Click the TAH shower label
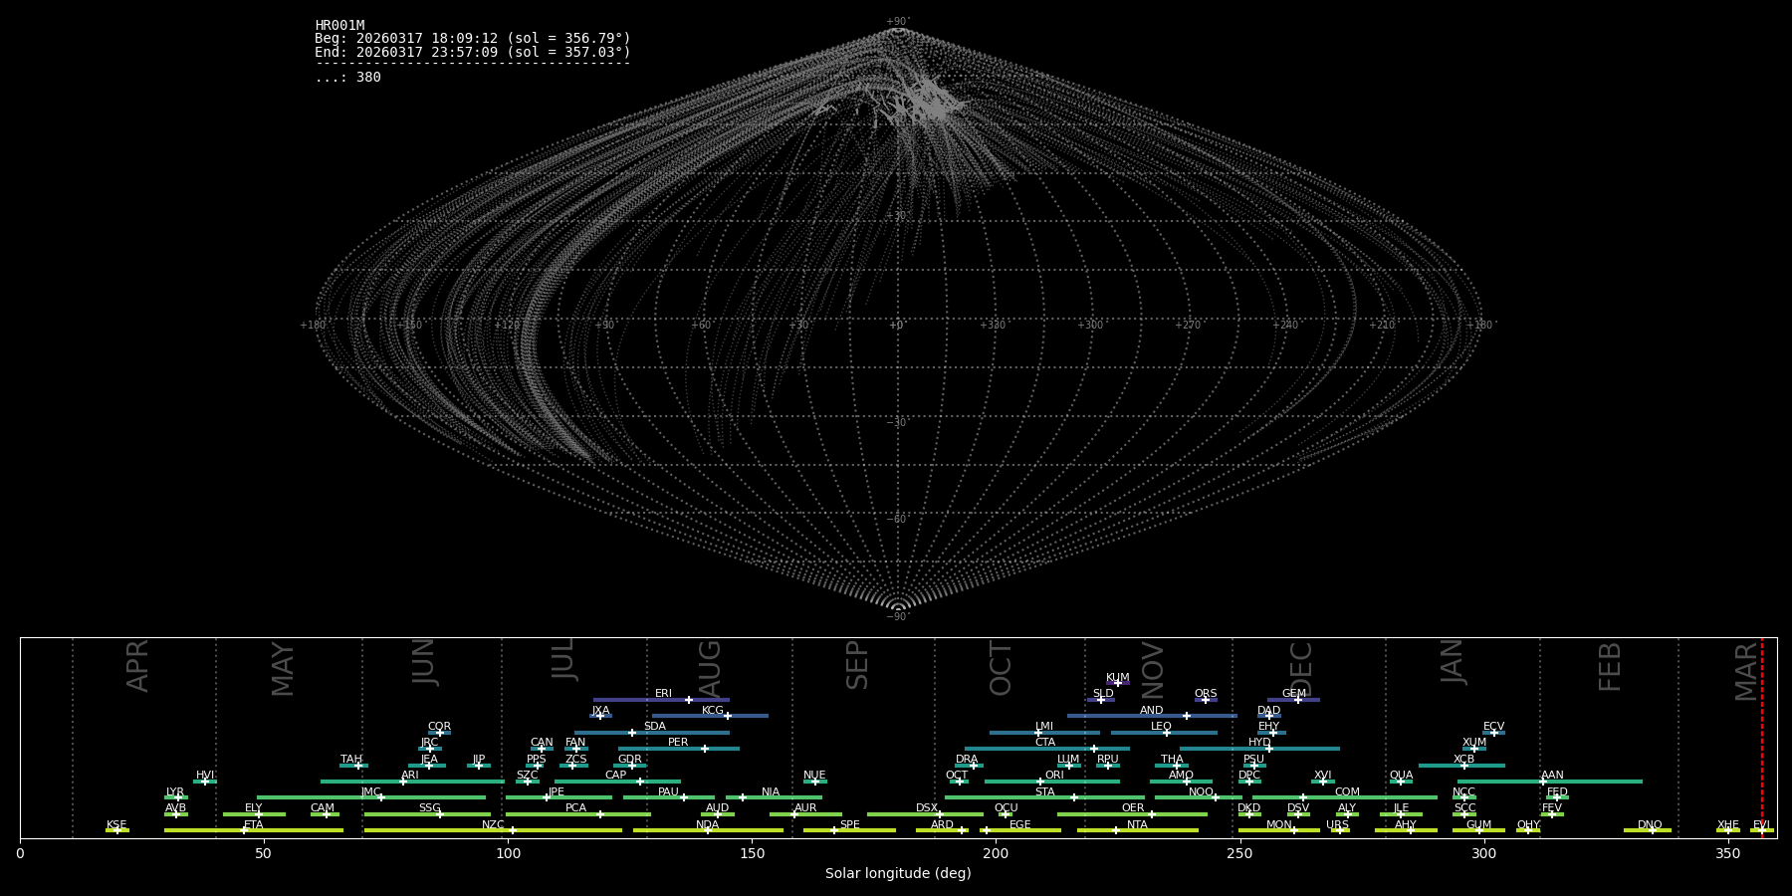The width and height of the screenshot is (1792, 896). pos(351,760)
